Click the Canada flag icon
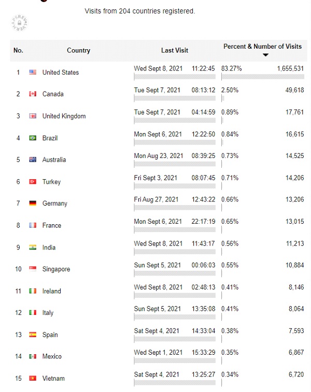 click(33, 94)
